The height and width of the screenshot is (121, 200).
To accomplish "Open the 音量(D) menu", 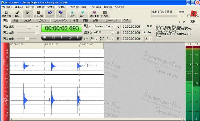I will (x=40, y=7).
